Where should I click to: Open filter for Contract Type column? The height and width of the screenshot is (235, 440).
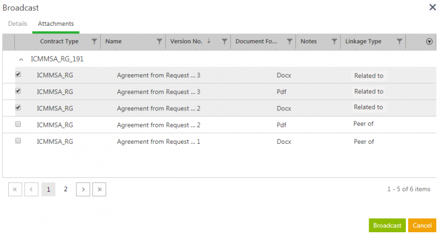point(94,42)
